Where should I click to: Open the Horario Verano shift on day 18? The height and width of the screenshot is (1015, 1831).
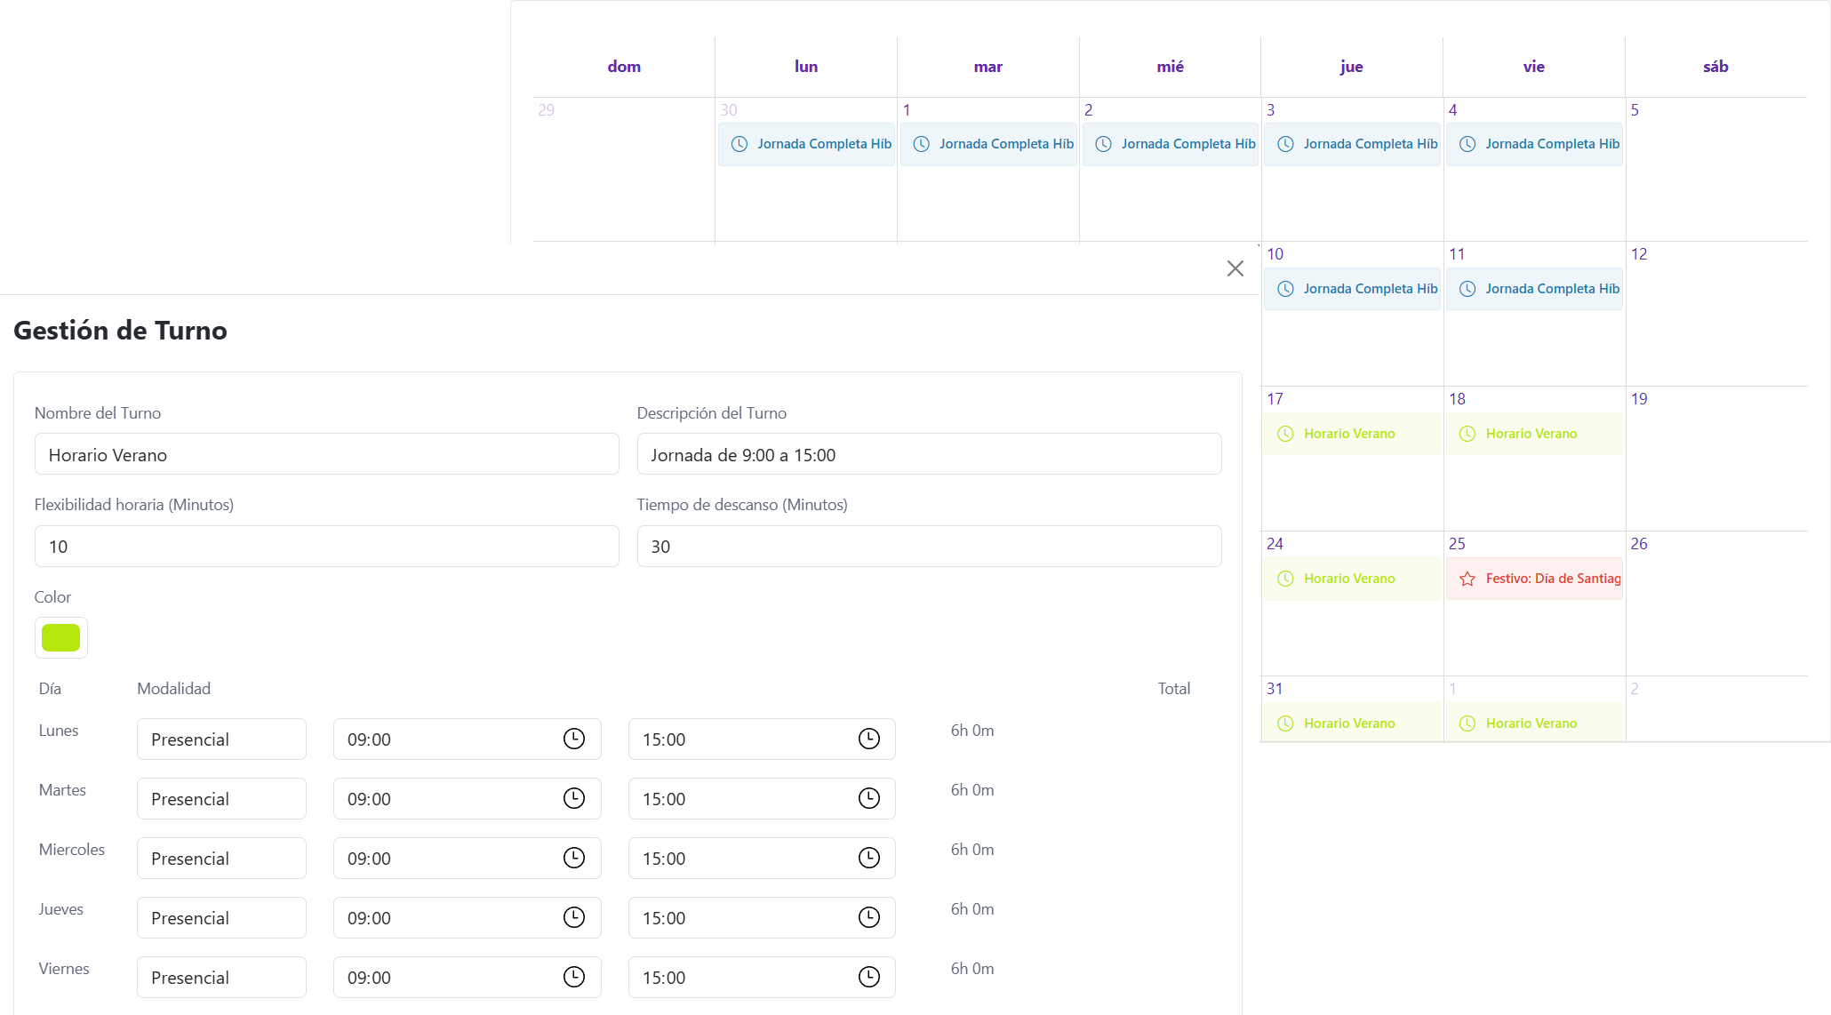point(1534,434)
